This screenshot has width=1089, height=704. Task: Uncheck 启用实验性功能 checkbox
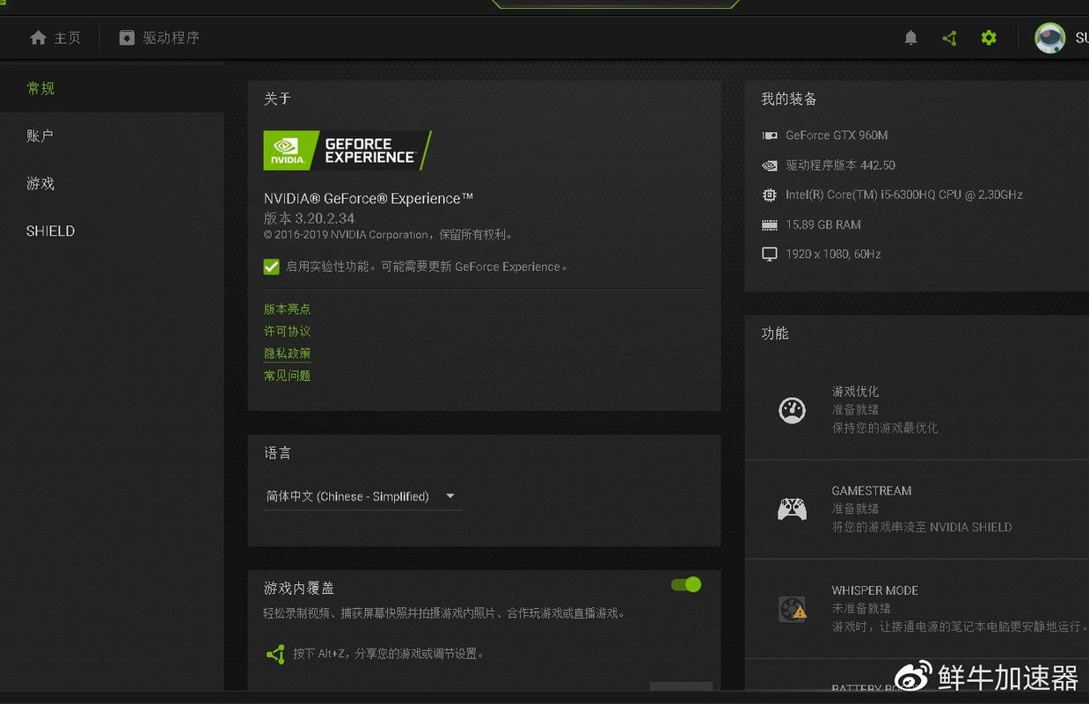272,267
